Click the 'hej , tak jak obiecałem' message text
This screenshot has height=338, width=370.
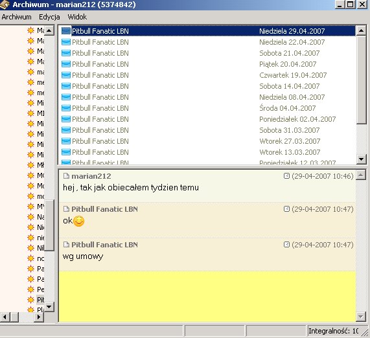(131, 188)
